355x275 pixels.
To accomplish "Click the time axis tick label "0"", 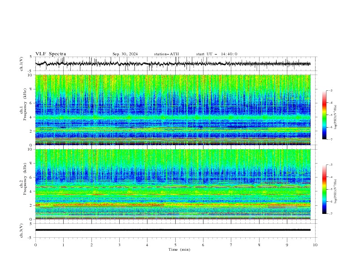I will (x=35, y=245).
